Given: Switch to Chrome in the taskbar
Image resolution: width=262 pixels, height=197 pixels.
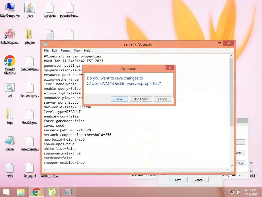Looking at the screenshot, I should pos(37,192).
